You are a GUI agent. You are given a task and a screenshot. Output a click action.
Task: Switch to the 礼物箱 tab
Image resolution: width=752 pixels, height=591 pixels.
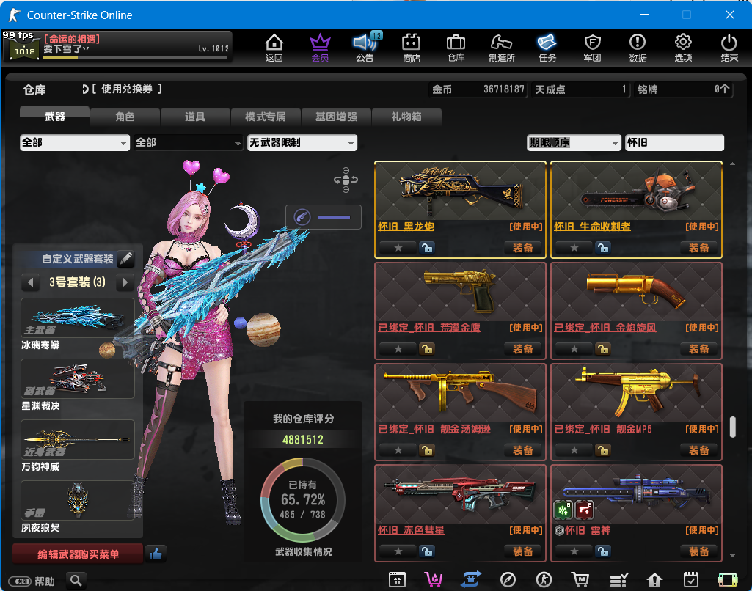(406, 117)
